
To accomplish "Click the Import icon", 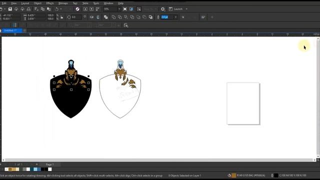I will [85, 9].
